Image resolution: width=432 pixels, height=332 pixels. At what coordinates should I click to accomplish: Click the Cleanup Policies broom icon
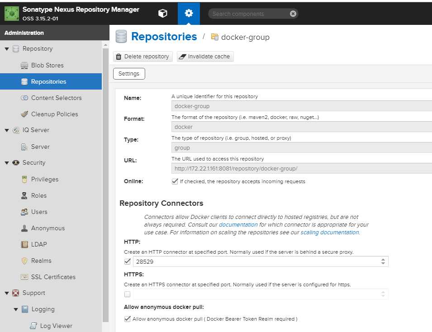(x=24, y=114)
